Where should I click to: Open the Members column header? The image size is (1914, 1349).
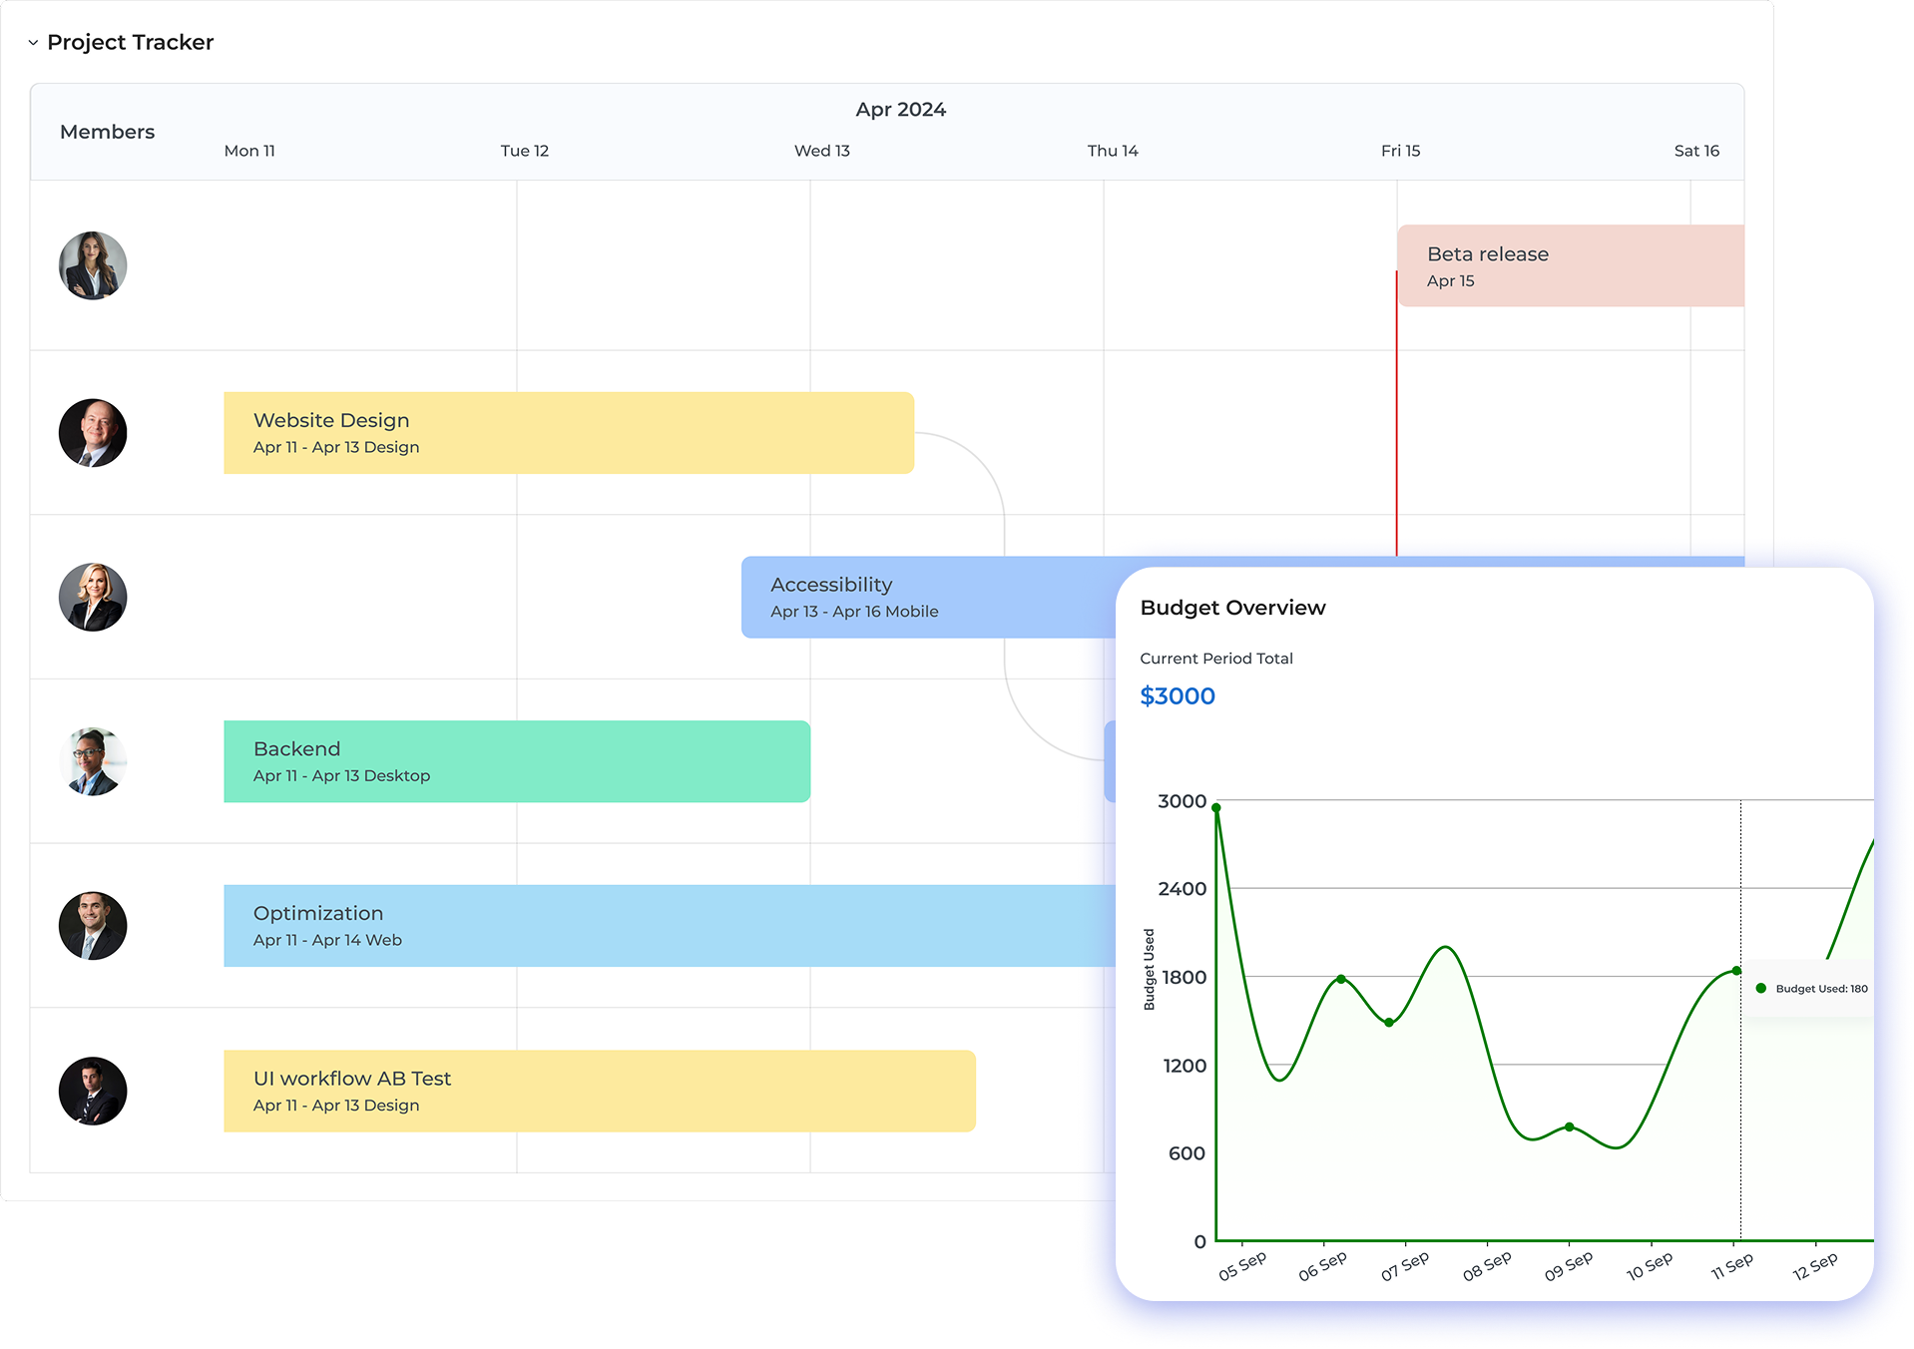(x=107, y=131)
